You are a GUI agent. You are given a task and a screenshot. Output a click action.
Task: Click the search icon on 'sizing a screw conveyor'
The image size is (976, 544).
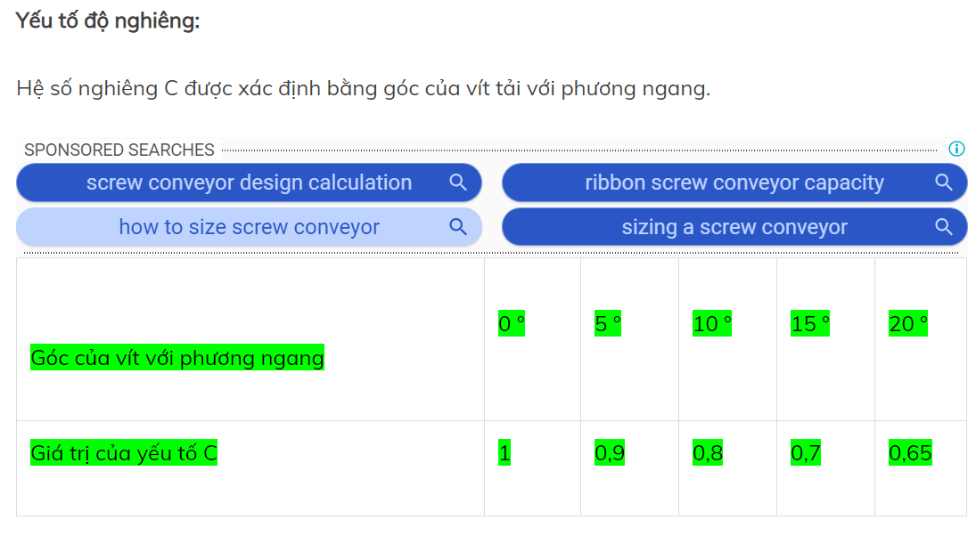[x=944, y=227]
